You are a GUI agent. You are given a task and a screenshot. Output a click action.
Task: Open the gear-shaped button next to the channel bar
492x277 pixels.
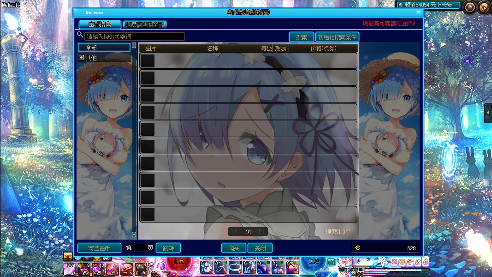pos(469,7)
